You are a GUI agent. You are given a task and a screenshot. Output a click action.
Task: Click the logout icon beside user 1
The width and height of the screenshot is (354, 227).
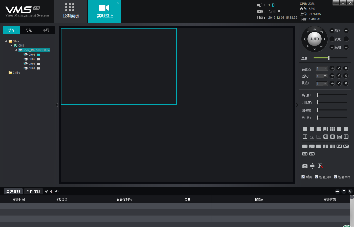pyautogui.click(x=274, y=5)
